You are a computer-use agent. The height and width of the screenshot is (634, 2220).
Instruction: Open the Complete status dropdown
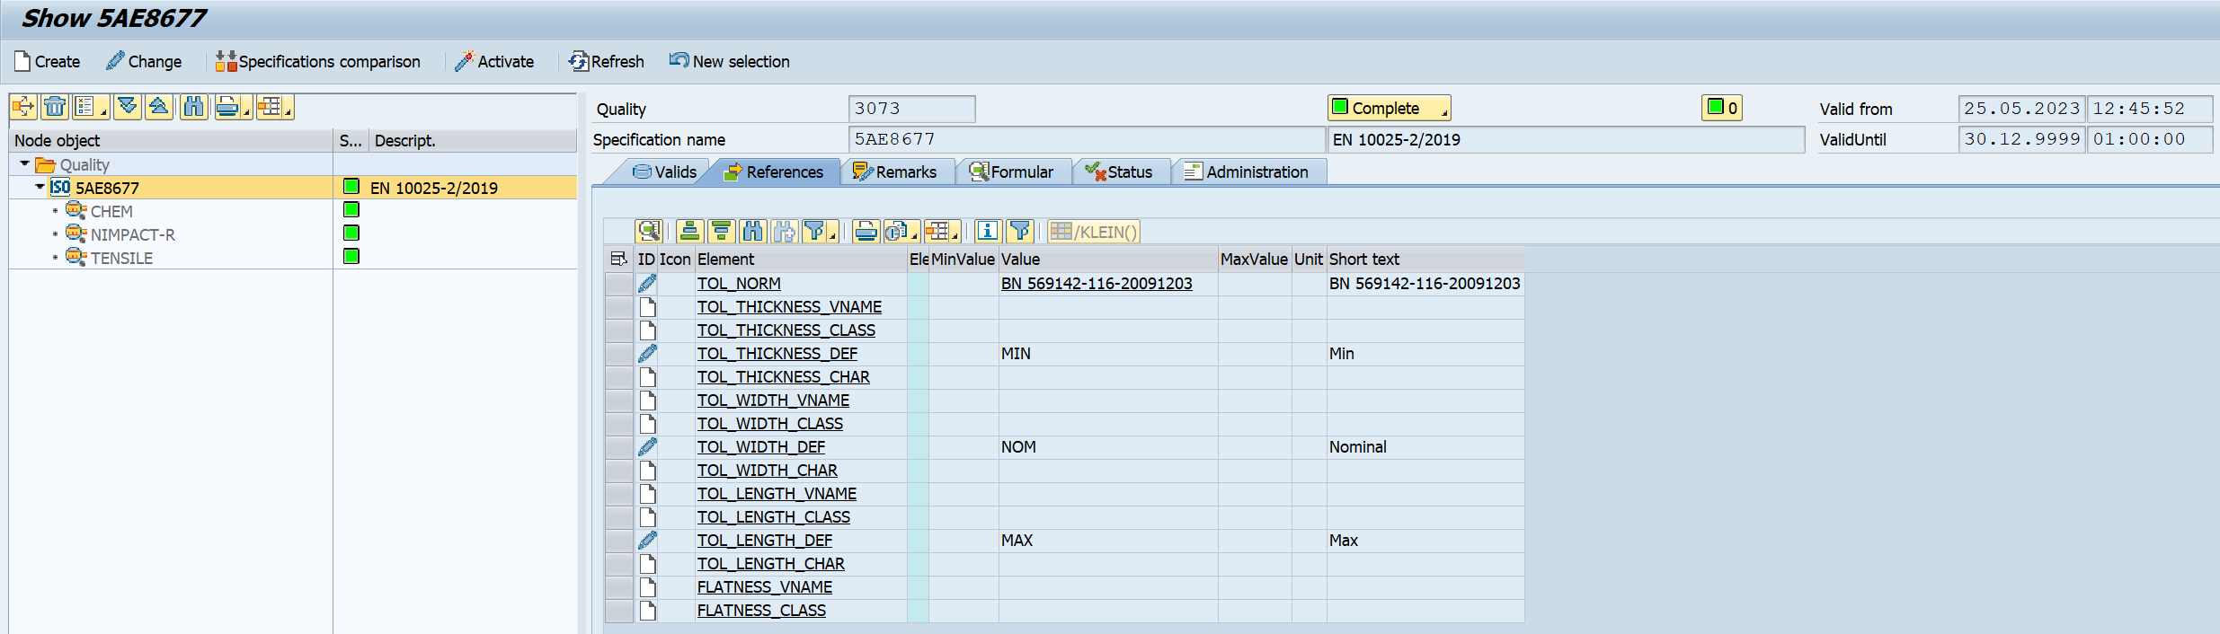tap(1389, 109)
